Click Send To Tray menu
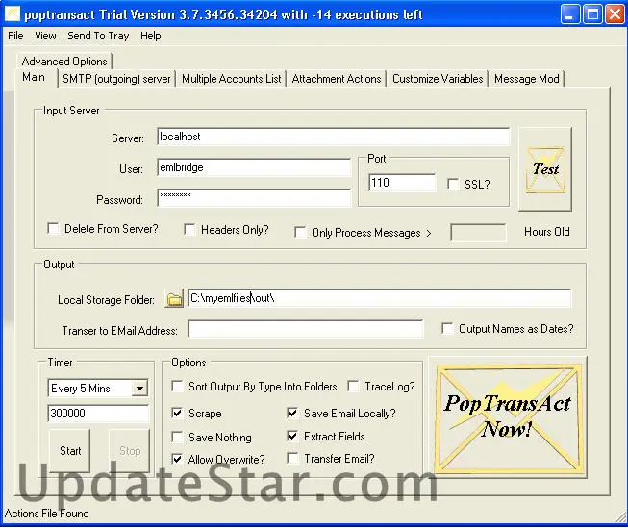Viewport: 628px width, 528px height. tap(98, 36)
